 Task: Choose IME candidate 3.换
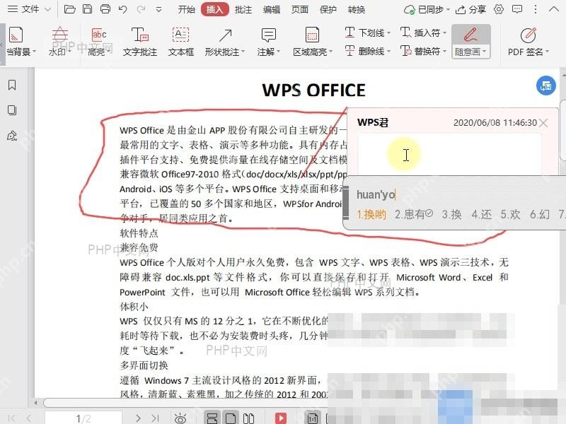[451, 215]
